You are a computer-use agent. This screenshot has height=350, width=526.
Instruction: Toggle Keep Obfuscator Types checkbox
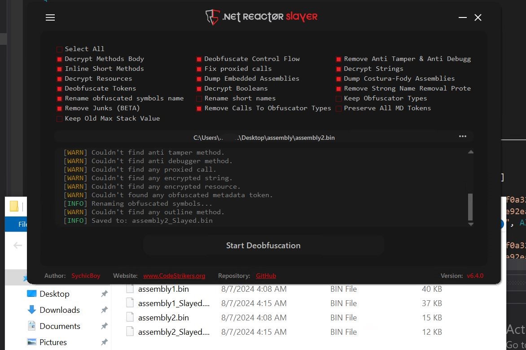click(x=339, y=99)
